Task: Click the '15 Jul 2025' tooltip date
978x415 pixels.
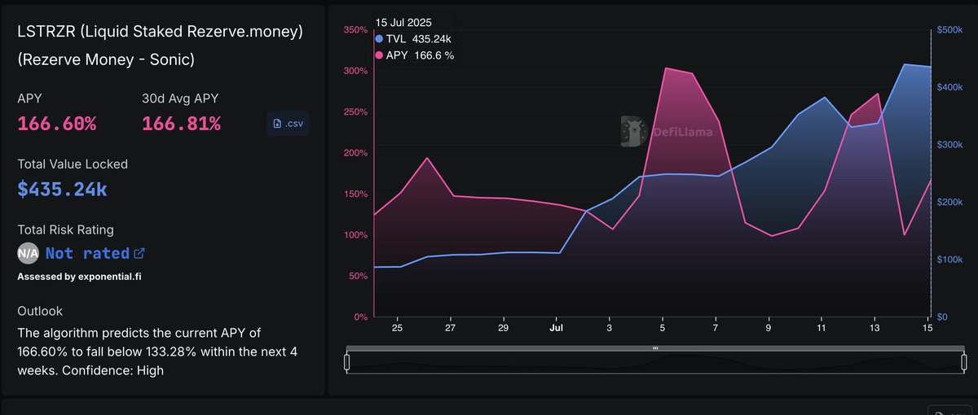Action: 403,22
